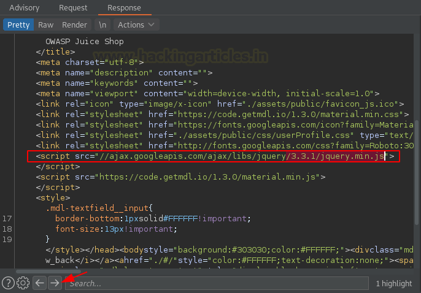Click the favicon_js.ico link line
The width and height of the screenshot is (421, 293).
click(x=220, y=104)
